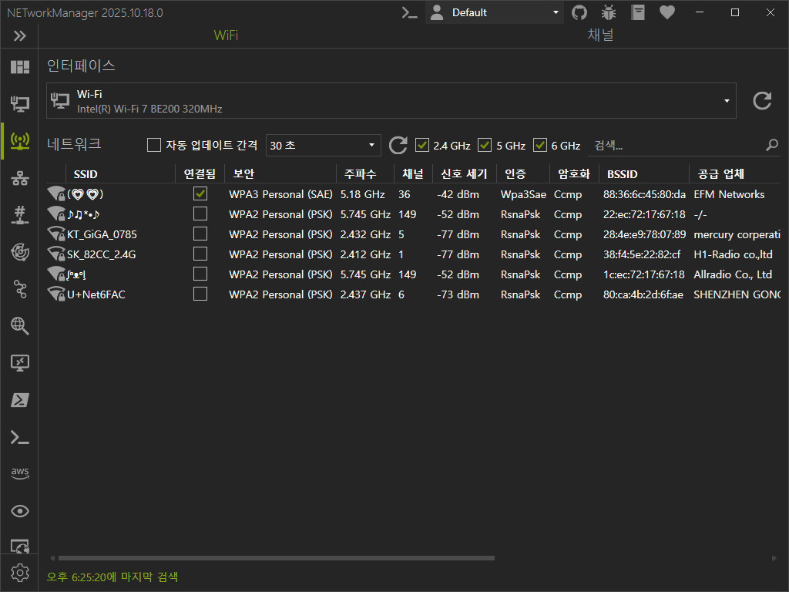Open the Traceroute sidebar icon

point(19,289)
